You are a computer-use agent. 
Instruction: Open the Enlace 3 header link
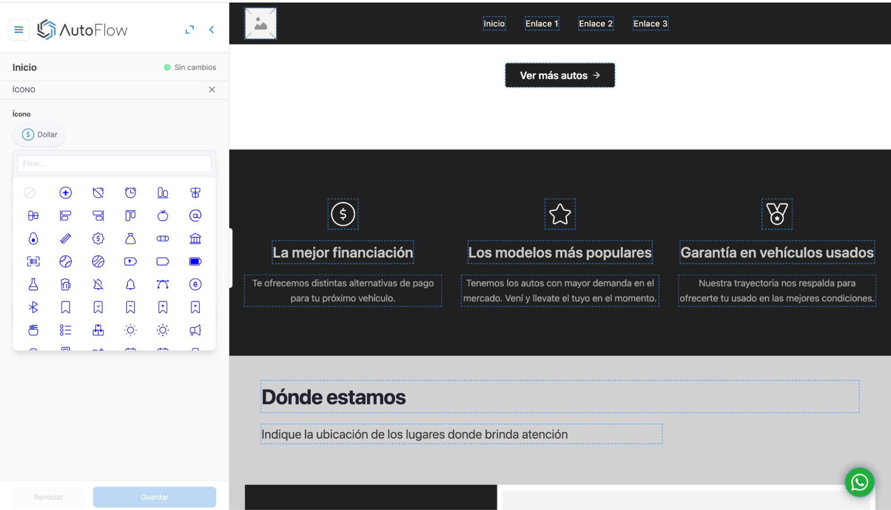(650, 24)
